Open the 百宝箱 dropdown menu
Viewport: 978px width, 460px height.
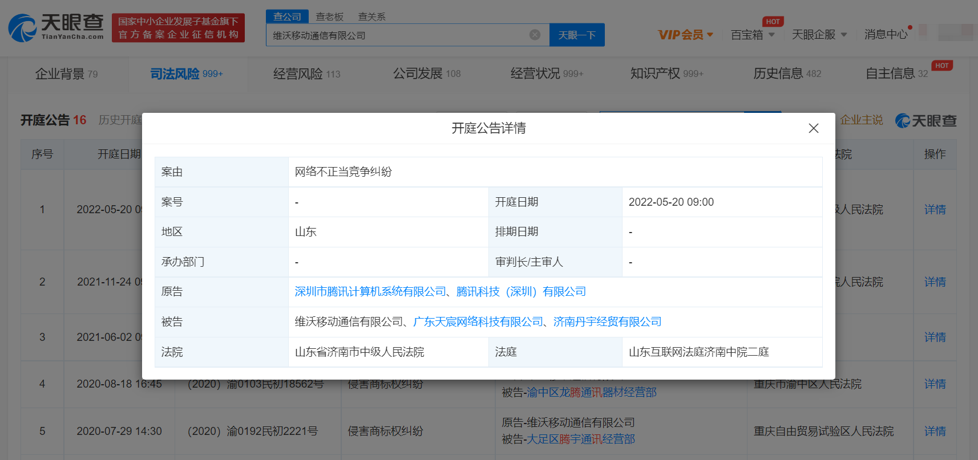753,35
